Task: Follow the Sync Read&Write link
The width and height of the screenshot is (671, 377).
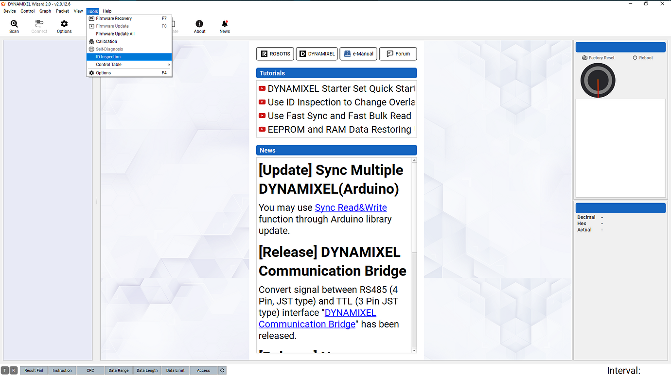Action: (x=351, y=207)
